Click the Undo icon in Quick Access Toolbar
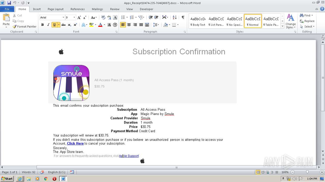This screenshot has height=182, width=325. click(14, 3)
